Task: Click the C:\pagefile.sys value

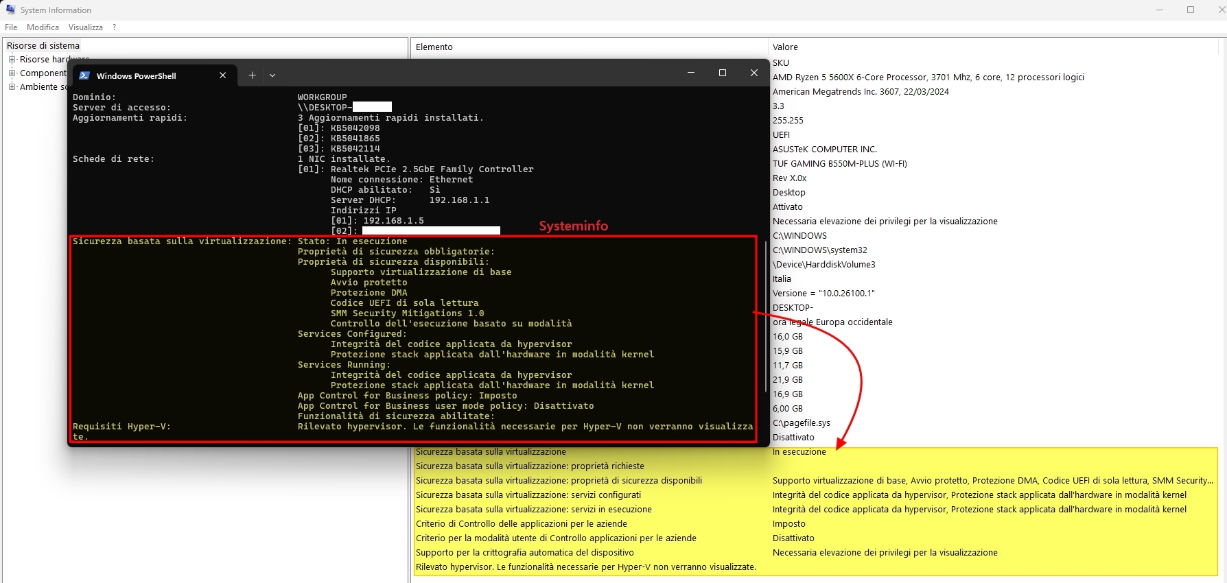Action: [802, 423]
